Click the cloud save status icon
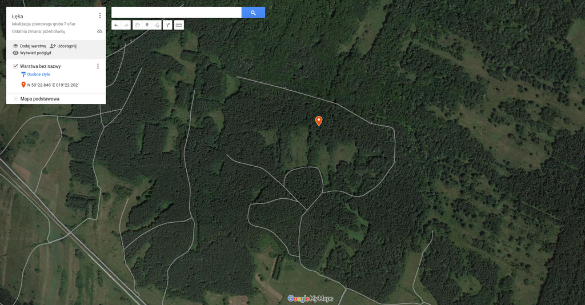Image resolution: width=585 pixels, height=305 pixels. 99,31
